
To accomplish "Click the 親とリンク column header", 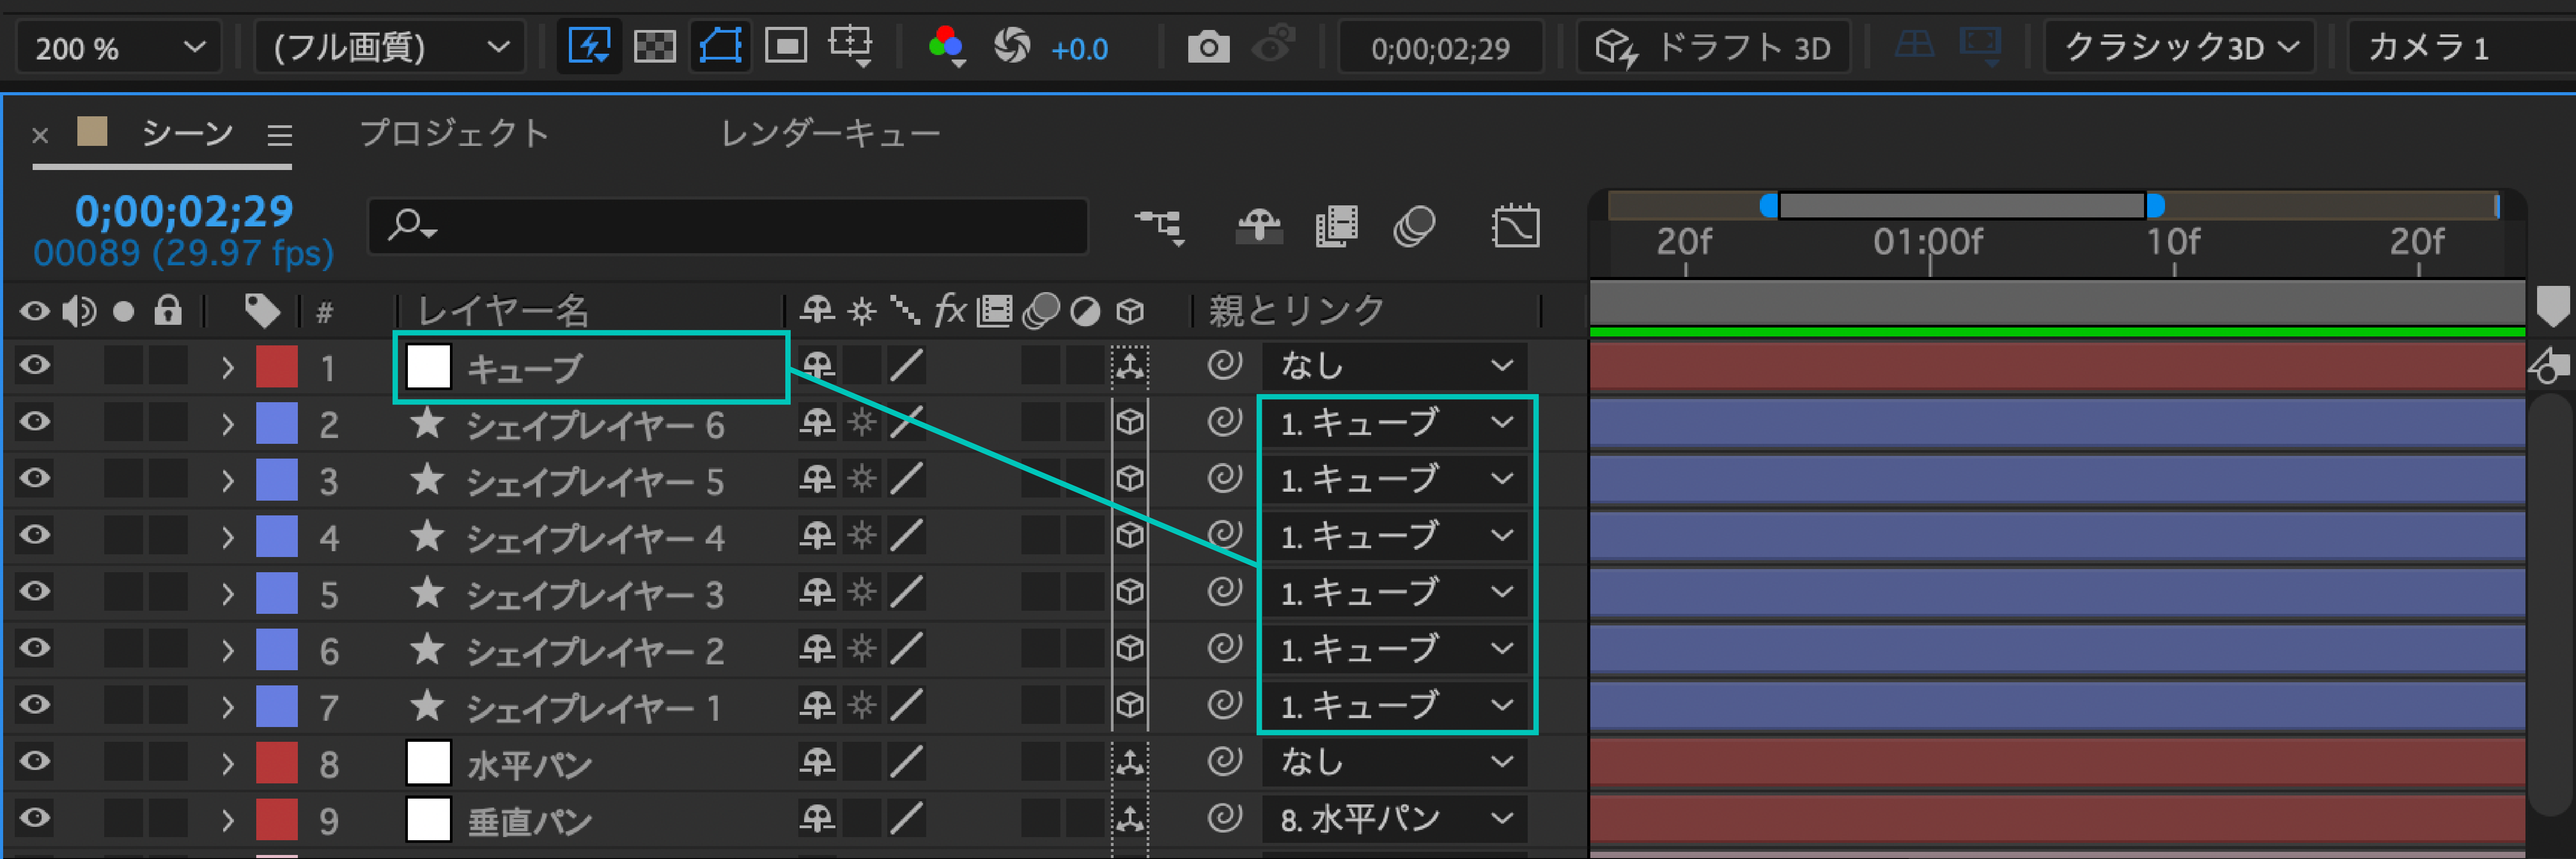I will coord(1296,311).
